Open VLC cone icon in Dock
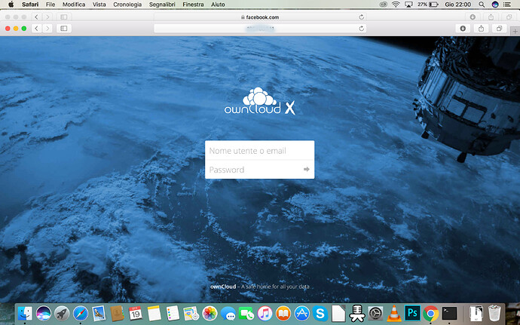This screenshot has height=325, width=520. click(394, 313)
